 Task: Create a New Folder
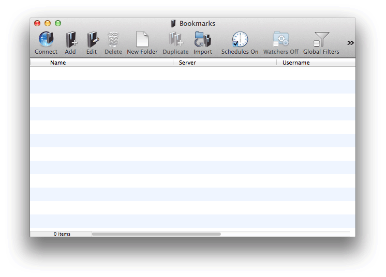142,40
